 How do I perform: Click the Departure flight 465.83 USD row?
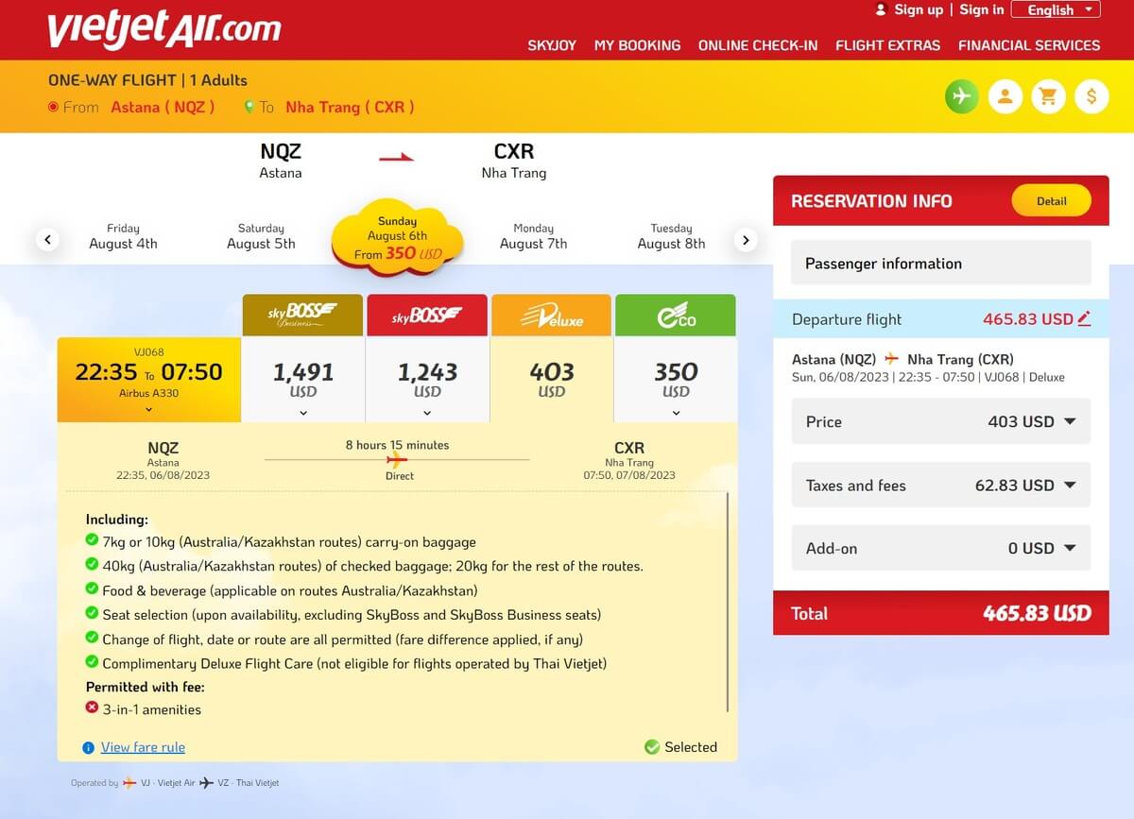click(x=941, y=319)
